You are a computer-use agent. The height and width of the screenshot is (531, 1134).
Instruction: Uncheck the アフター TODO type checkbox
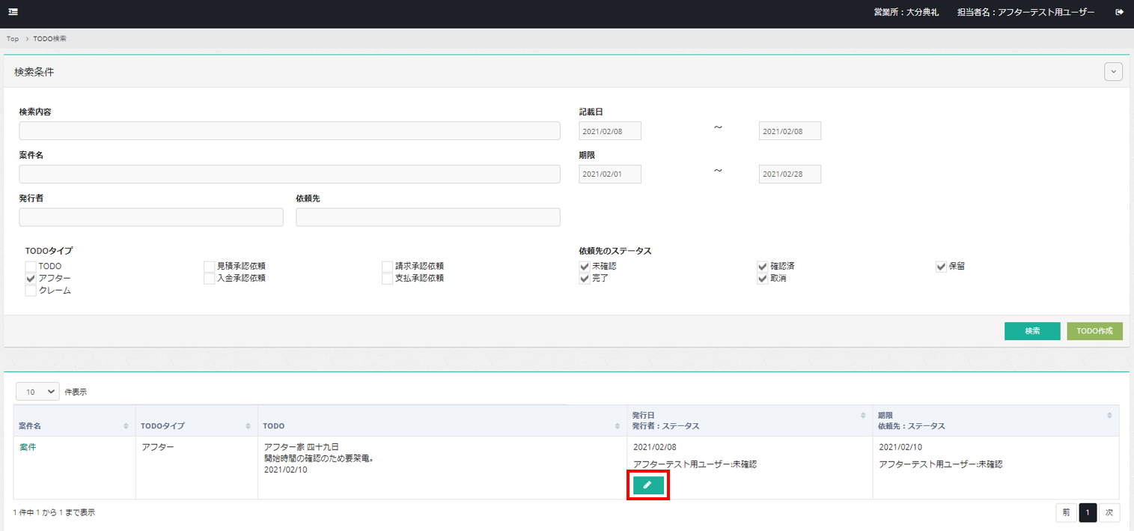point(31,279)
